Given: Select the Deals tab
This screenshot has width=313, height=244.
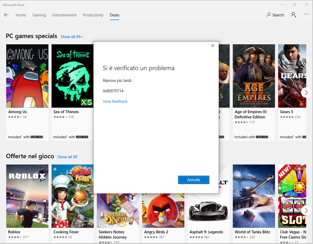Looking at the screenshot, I should (115, 15).
